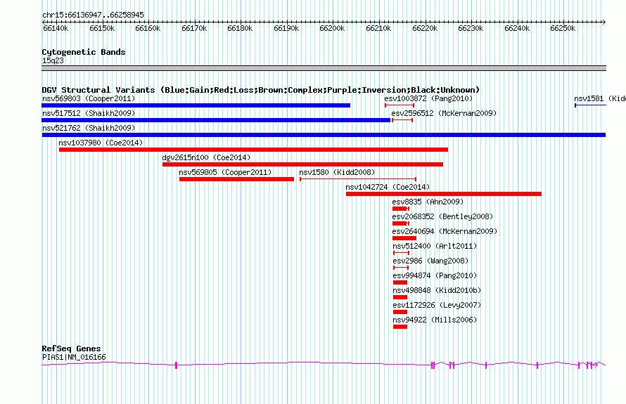
Task: Open nsv512400 (Arlt2011) variant label
Action: click(435, 246)
